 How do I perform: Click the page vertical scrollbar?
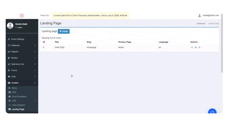(x=222, y=43)
